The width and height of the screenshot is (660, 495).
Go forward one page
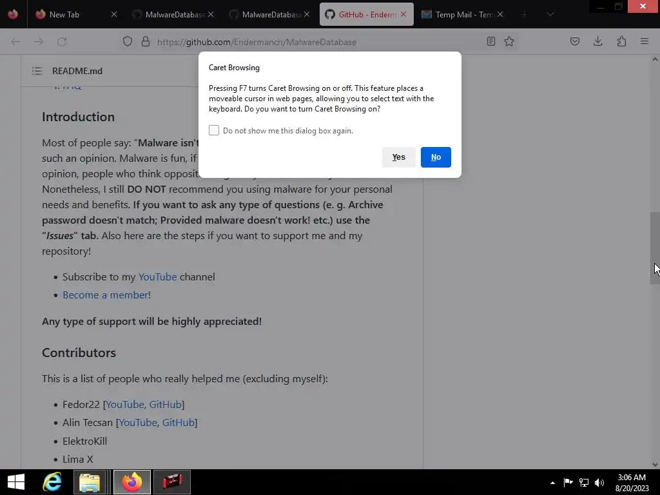(38, 42)
